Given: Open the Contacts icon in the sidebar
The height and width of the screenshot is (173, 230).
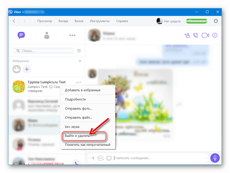Looking at the screenshot, I should [x=47, y=35].
